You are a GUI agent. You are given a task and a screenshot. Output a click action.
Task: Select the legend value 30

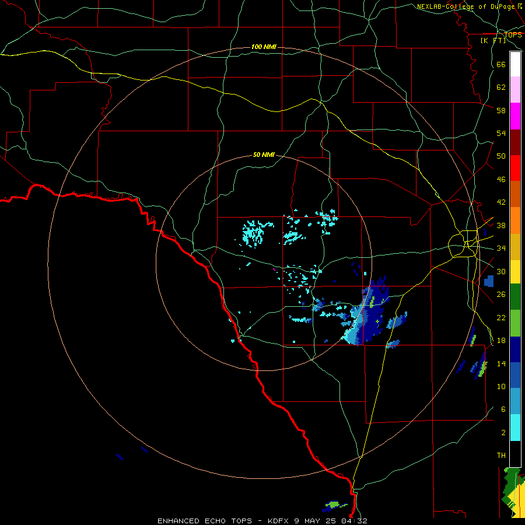pyautogui.click(x=501, y=271)
